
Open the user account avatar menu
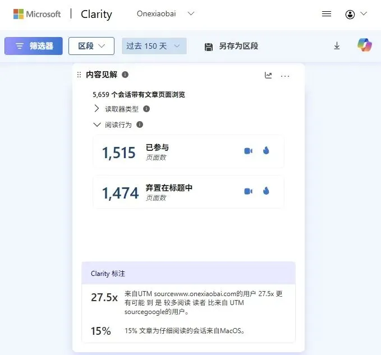click(x=350, y=15)
